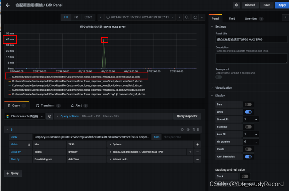Shift time range backward with left chevron
The image size is (289, 191).
click(101, 17)
